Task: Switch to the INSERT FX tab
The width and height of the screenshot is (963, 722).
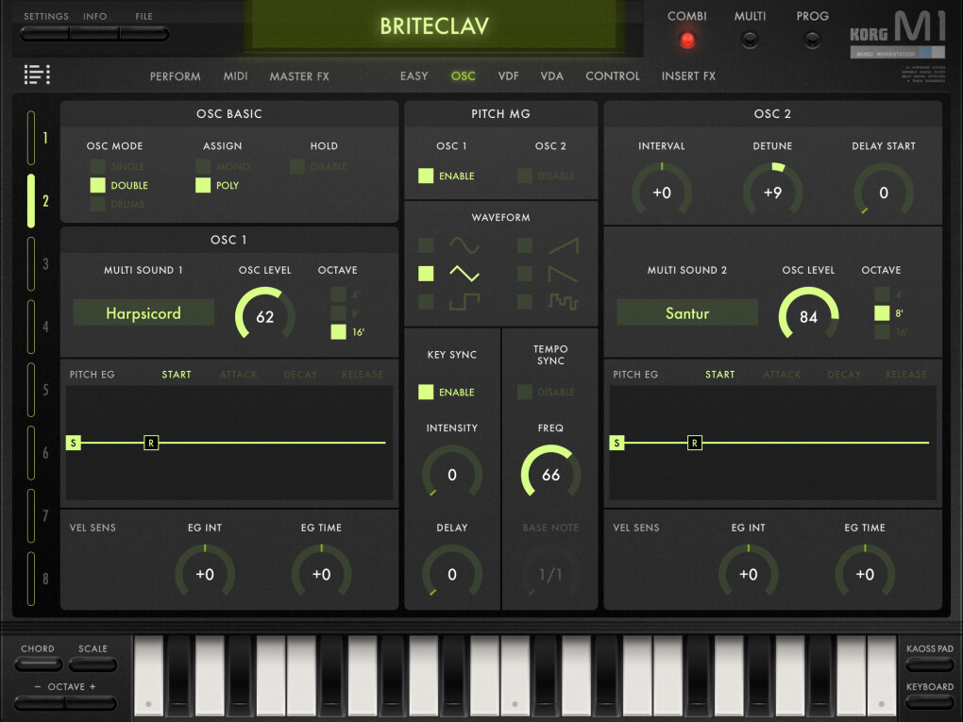Action: [688, 76]
